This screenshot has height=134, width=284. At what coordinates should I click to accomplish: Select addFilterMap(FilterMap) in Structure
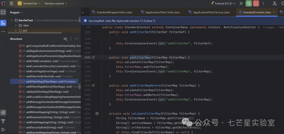coord(44,81)
